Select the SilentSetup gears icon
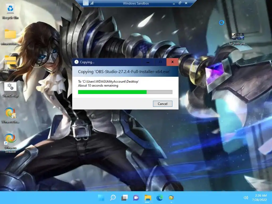Screen dimensions: 272x204 tap(10, 86)
